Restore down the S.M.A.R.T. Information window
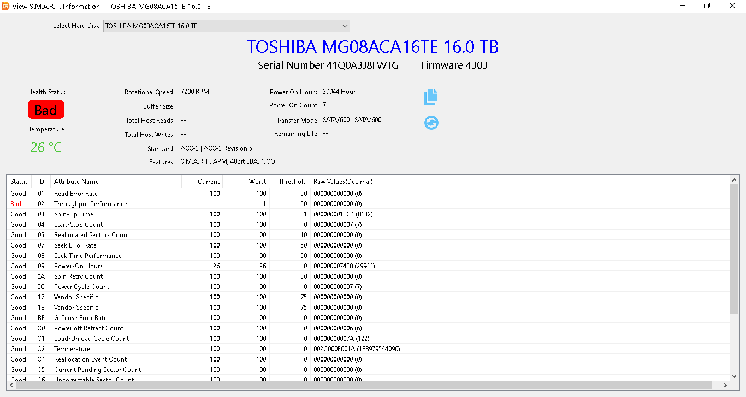746x397 pixels. click(x=707, y=6)
